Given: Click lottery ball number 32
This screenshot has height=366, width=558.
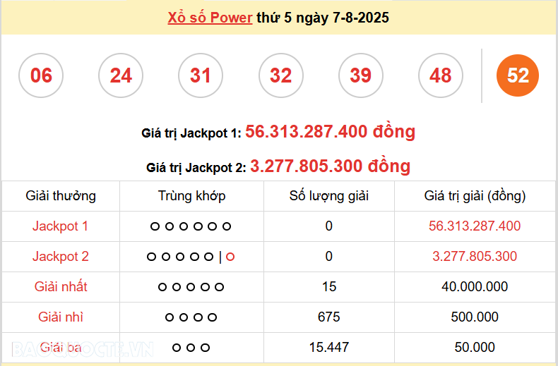Looking at the screenshot, I should pos(281,75).
